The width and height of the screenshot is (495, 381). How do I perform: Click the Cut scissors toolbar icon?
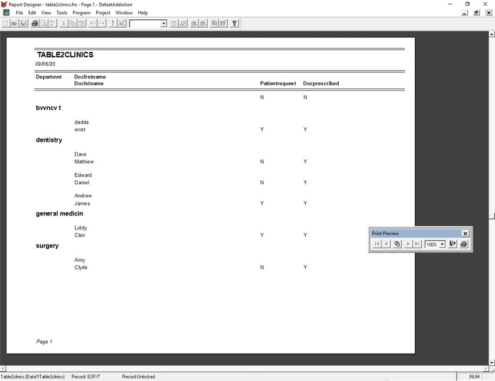[x=64, y=23]
